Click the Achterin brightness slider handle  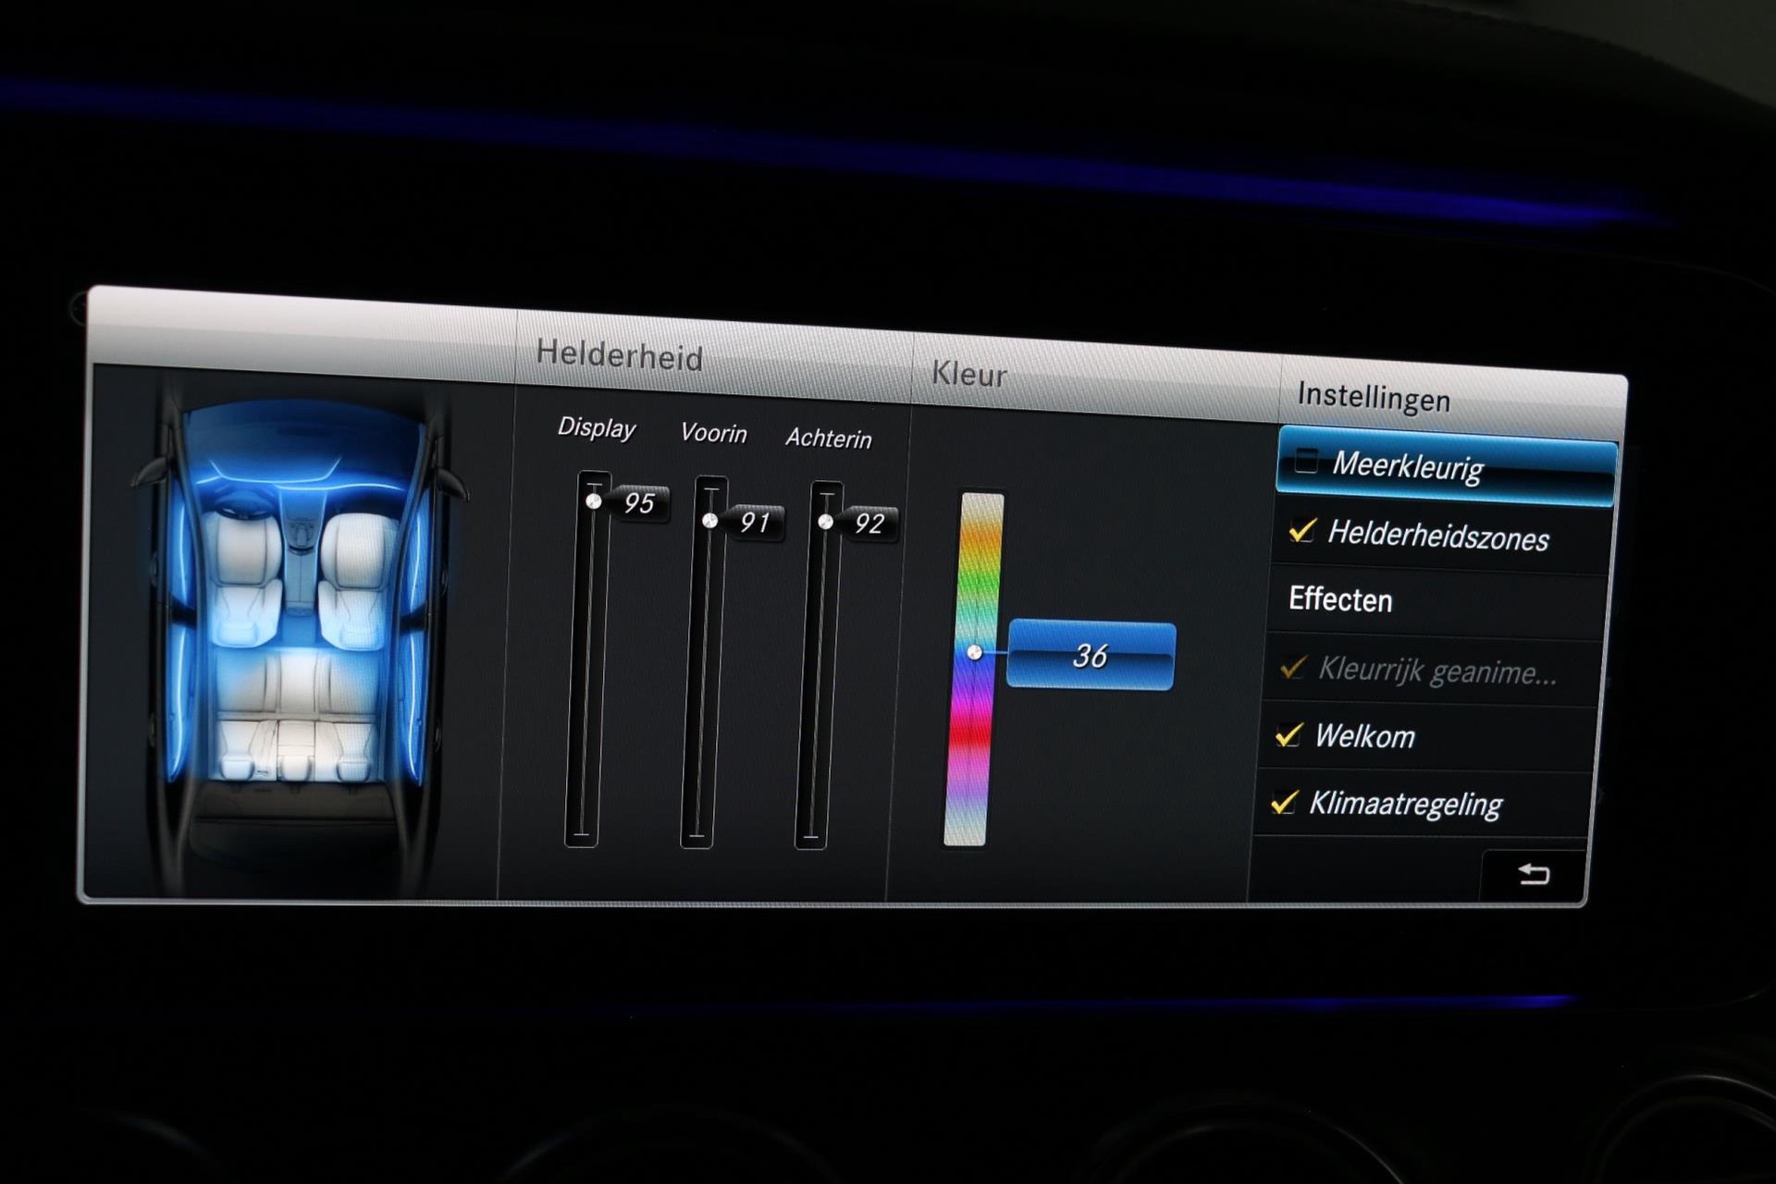pyautogui.click(x=825, y=523)
